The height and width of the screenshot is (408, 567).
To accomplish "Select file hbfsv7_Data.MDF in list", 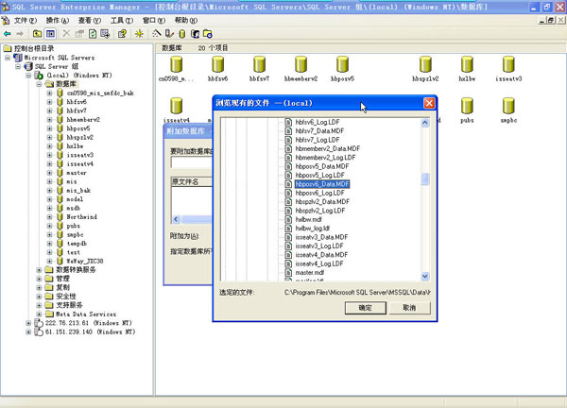I will click(319, 131).
